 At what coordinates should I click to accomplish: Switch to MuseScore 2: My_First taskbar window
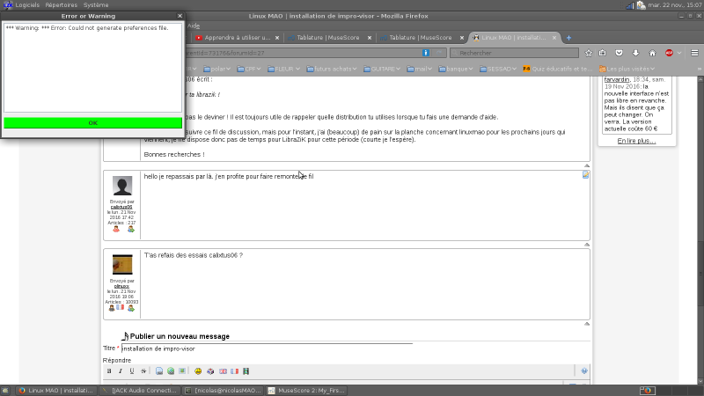click(307, 391)
